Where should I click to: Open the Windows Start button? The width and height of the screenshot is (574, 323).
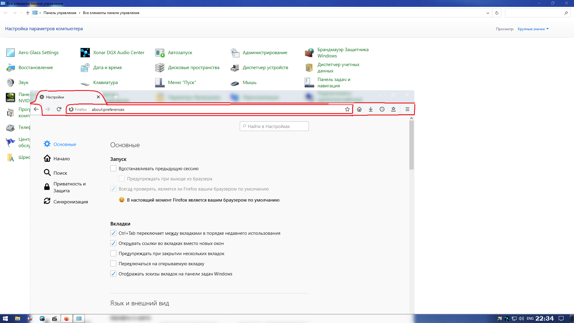pyautogui.click(x=5, y=319)
